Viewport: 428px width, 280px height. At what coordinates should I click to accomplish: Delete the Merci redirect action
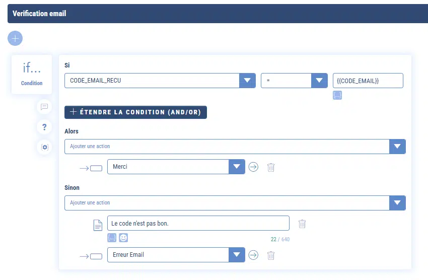pyautogui.click(x=271, y=167)
